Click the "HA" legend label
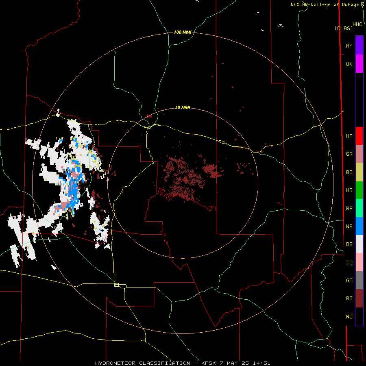This screenshot has height=366, width=366. (349, 136)
